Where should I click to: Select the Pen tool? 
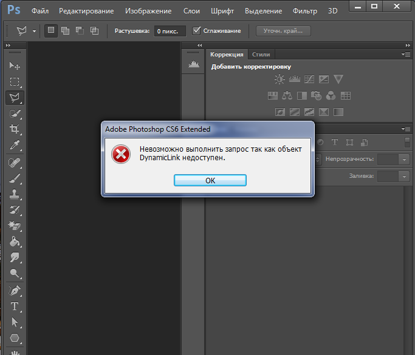coord(15,290)
